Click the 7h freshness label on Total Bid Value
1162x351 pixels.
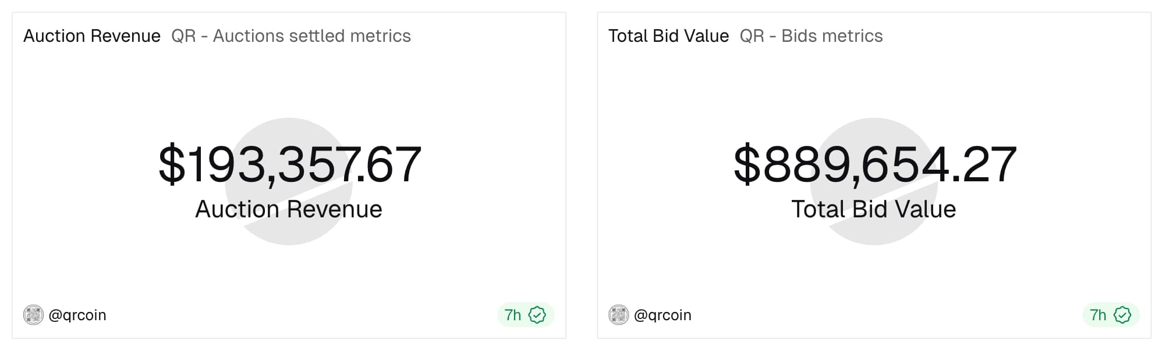pyautogui.click(x=1097, y=315)
